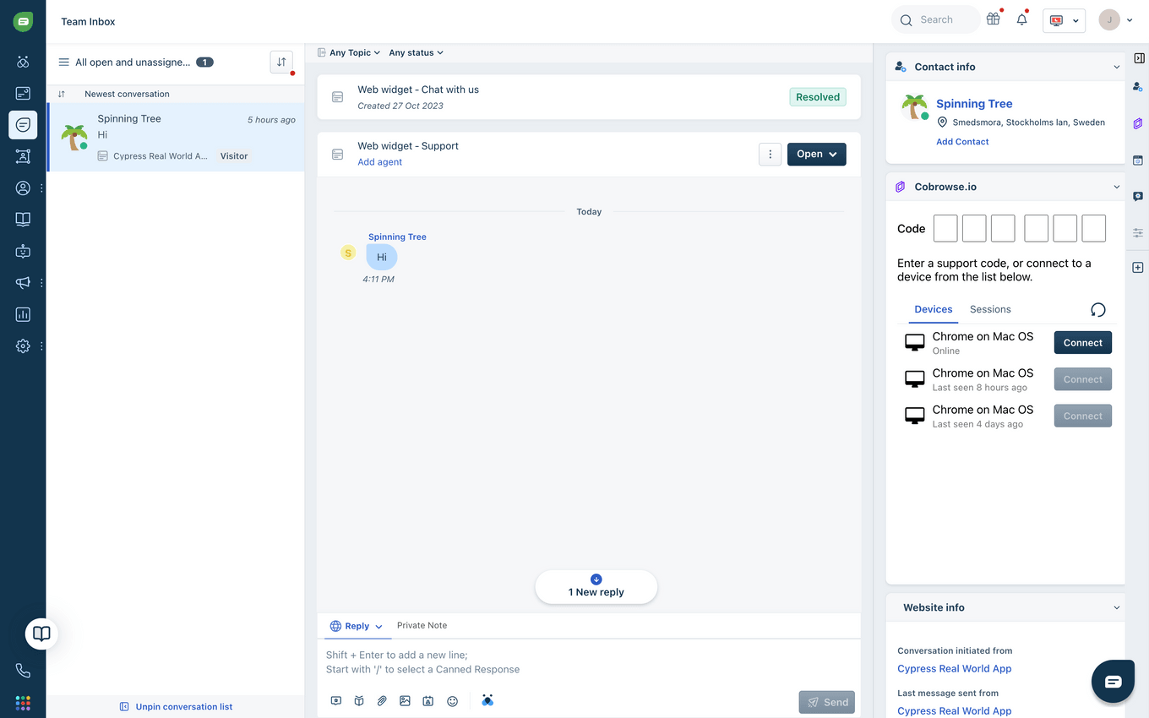Collapse the Contact info section
Viewport: 1149px width, 718px height.
coord(1116,67)
